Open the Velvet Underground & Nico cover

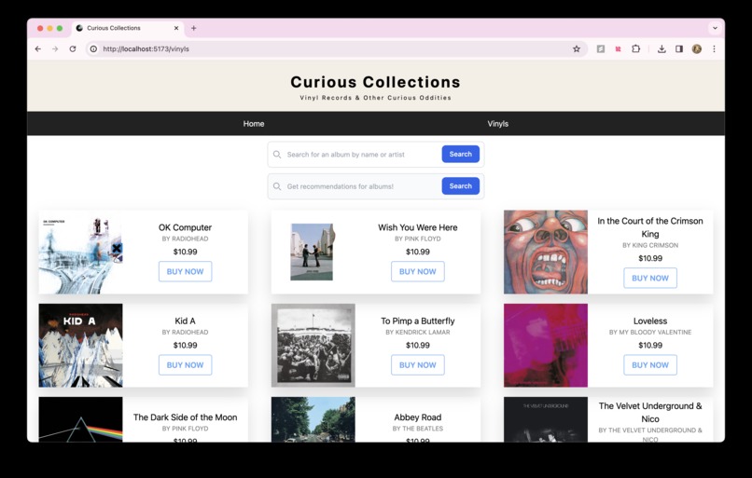[546, 419]
